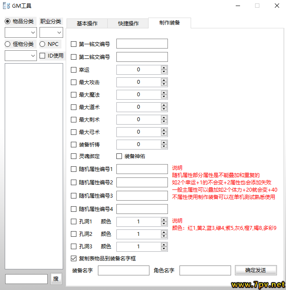Open the dropdown under 职业分类
This screenshot has width=286, height=290.
pyautogui.click(x=51, y=33)
